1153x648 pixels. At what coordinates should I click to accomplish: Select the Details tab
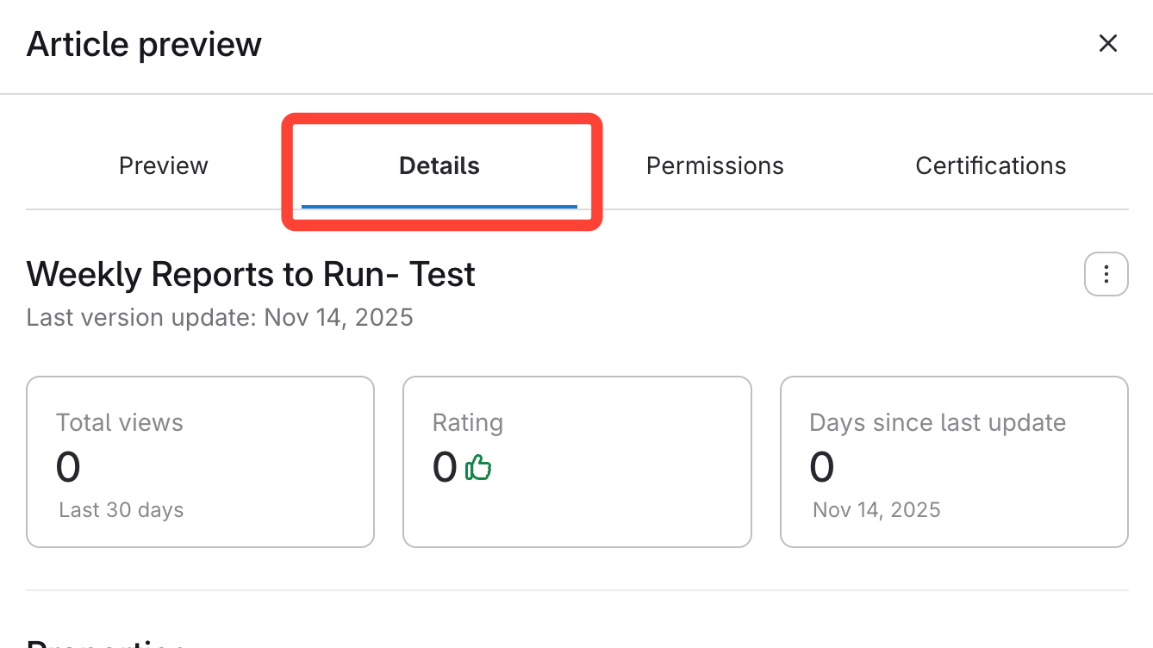(439, 165)
